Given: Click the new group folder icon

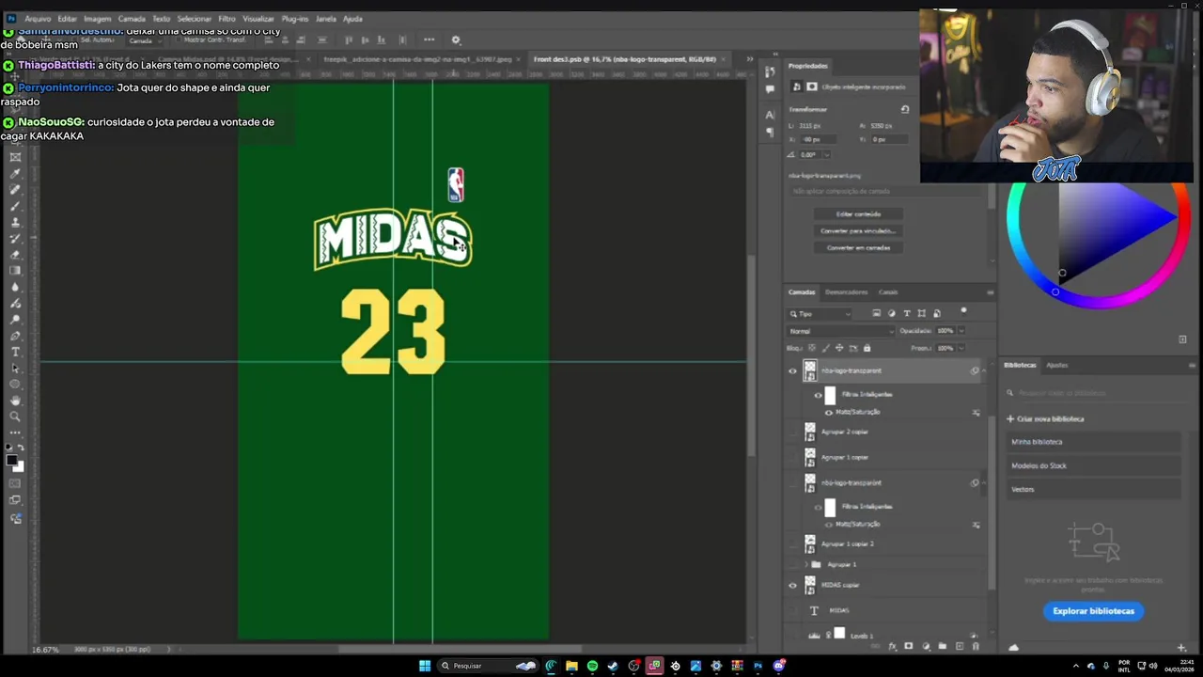Looking at the screenshot, I should pos(943,646).
